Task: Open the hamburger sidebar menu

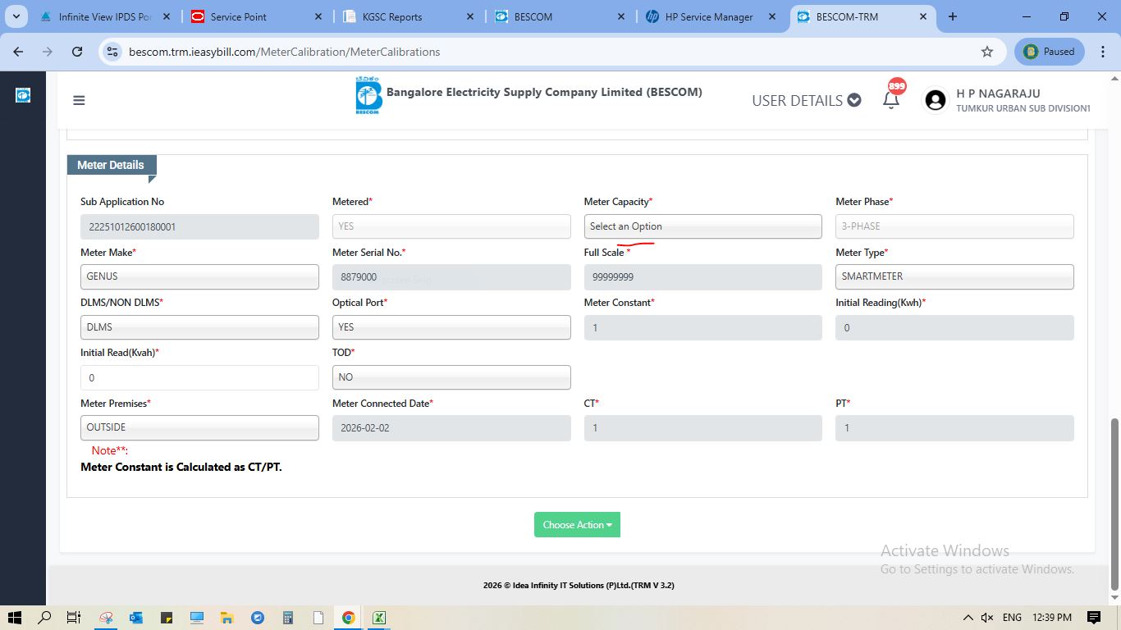Action: tap(79, 100)
